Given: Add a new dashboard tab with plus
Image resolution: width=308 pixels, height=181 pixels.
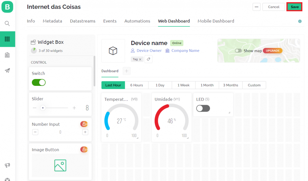Looking at the screenshot, I should point(127,71).
